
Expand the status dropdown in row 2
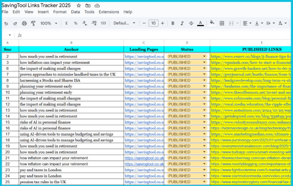pyautogui.click(x=204, y=56)
